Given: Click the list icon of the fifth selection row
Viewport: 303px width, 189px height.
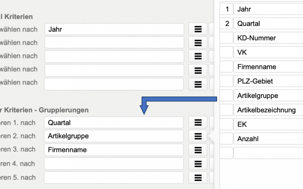Looking at the screenshot, I should pos(198,84).
